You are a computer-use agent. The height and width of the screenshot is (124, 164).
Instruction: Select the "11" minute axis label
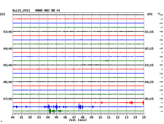click(x=109, y=117)
